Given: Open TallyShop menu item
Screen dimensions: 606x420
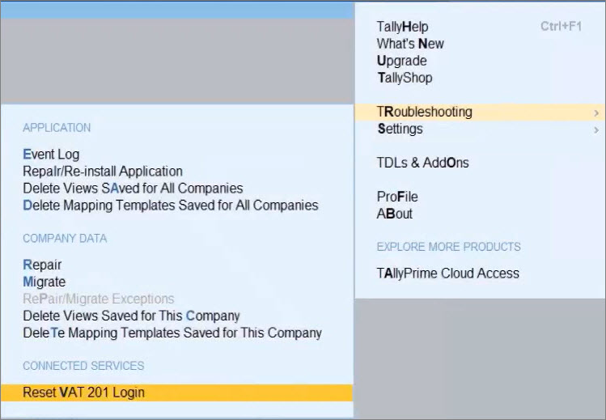Looking at the screenshot, I should coord(405,78).
